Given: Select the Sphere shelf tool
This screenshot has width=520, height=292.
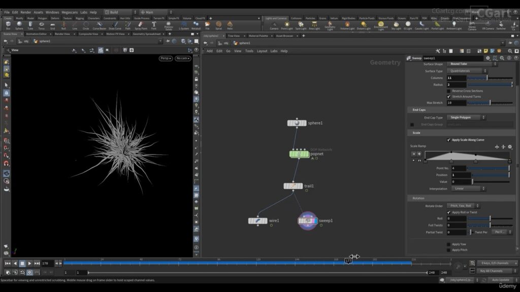Looking at the screenshot, I should pos(19,25).
